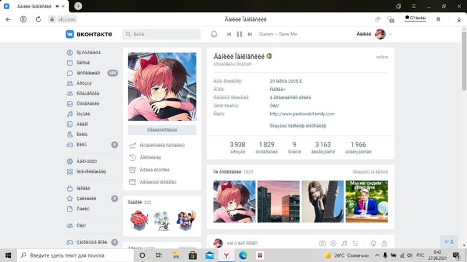Open the 3 163 videos counter
The height and width of the screenshot is (262, 467).
click(323, 147)
